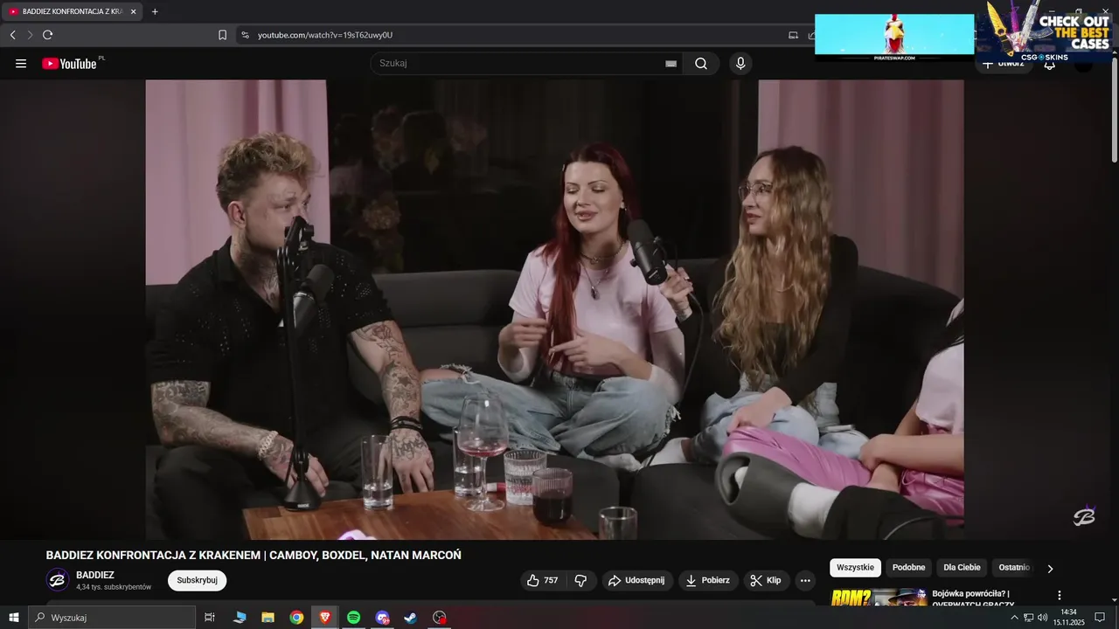Switch to Brave browser on the taskbar

pos(325,618)
